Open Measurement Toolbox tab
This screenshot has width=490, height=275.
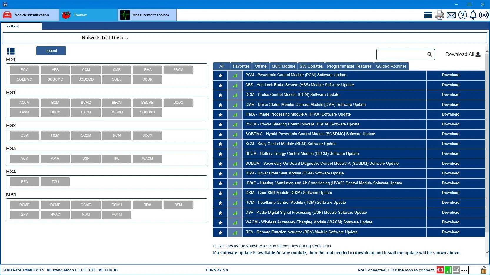click(x=147, y=15)
